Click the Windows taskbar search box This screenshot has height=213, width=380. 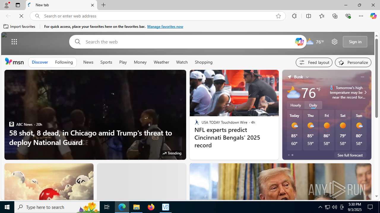(x=56, y=207)
